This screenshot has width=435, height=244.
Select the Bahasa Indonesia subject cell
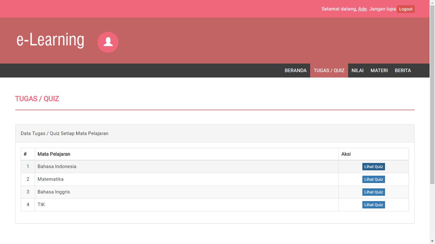coord(57,166)
